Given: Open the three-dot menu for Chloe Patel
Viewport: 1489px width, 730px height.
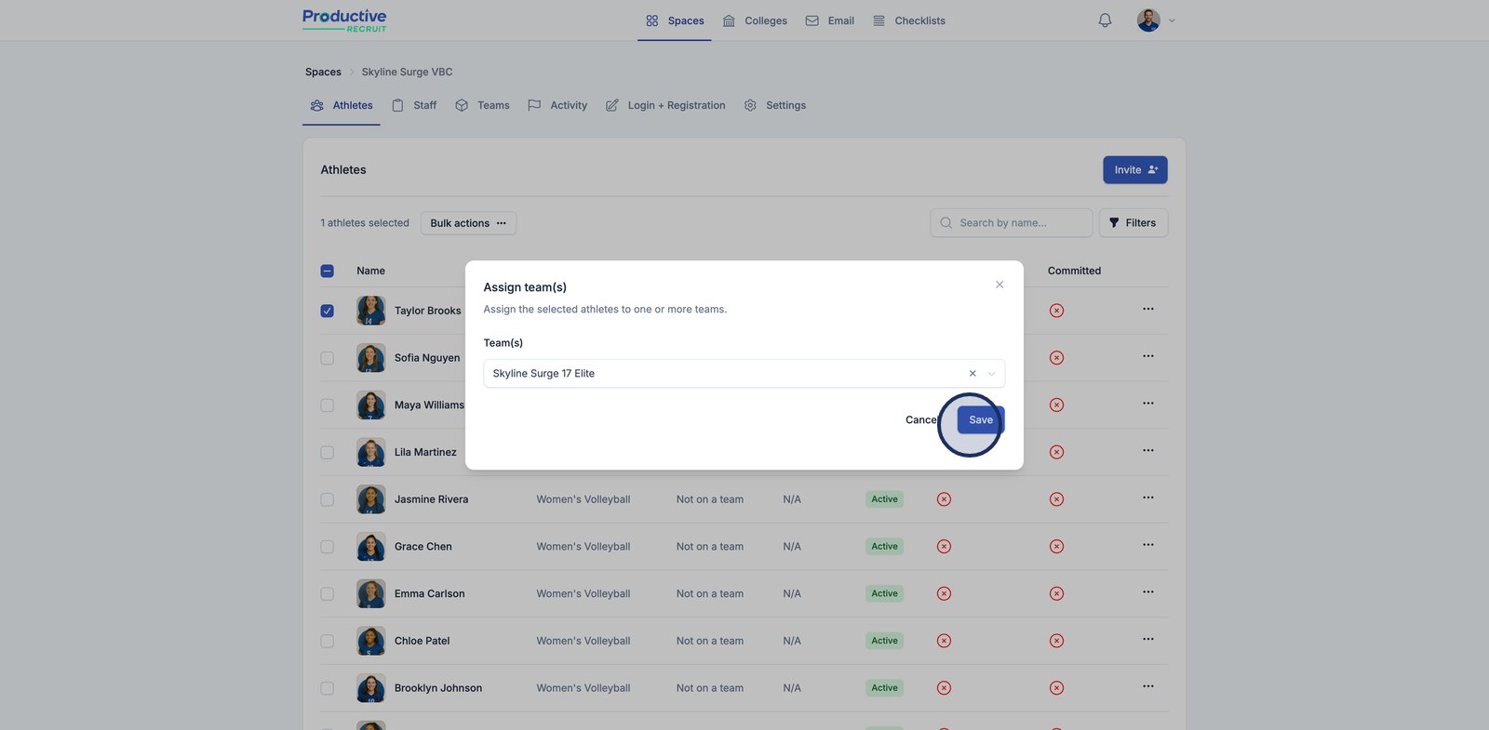Looking at the screenshot, I should (1147, 640).
